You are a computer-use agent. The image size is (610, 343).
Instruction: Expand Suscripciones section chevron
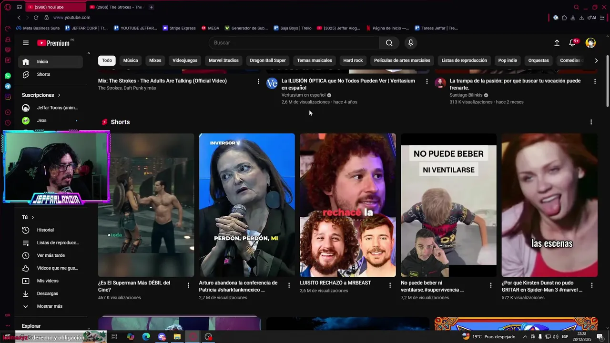point(59,95)
